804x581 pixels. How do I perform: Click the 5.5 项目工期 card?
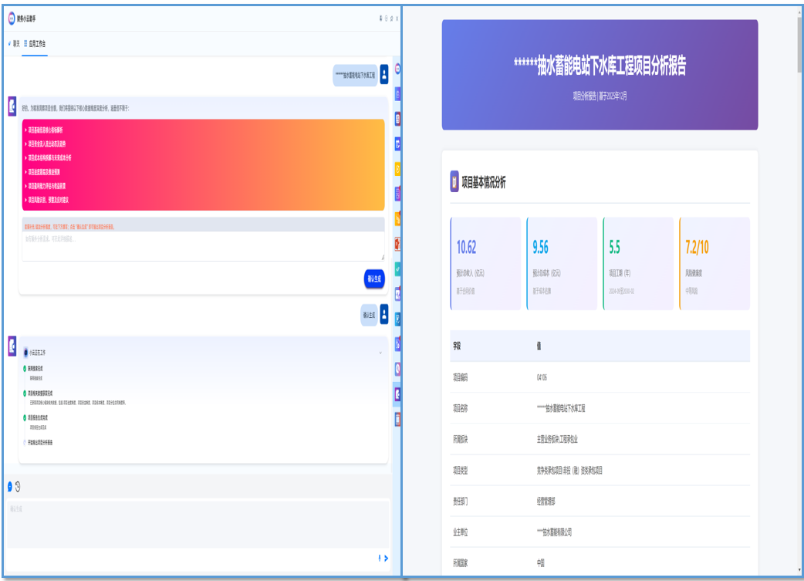638,264
